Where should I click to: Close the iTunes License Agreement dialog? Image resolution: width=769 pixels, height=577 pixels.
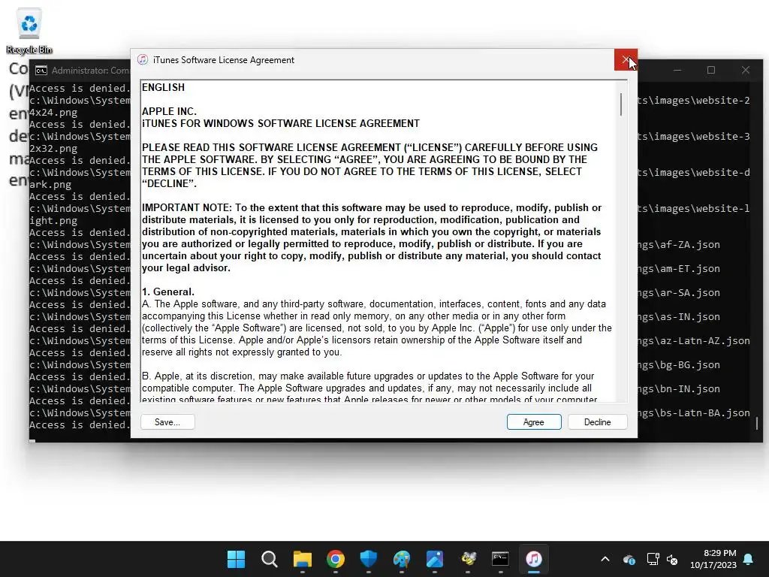(x=626, y=60)
